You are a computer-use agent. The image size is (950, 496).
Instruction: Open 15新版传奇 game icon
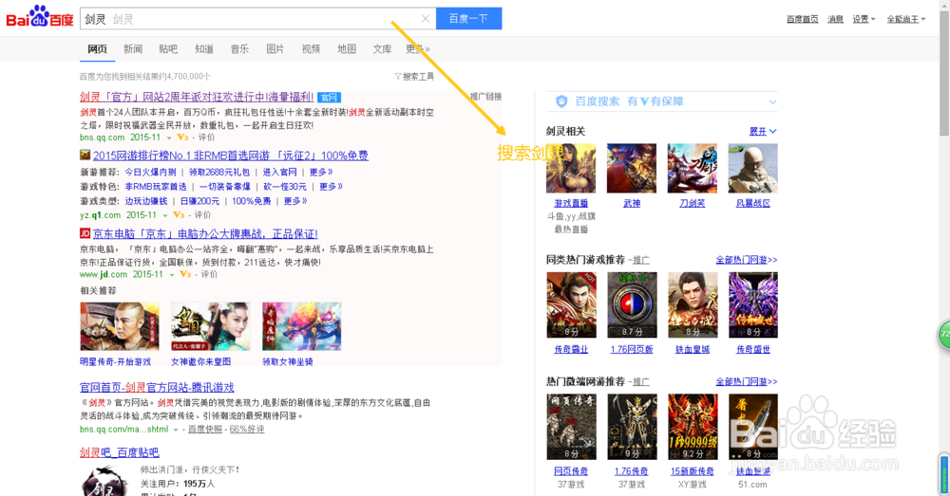[692, 427]
